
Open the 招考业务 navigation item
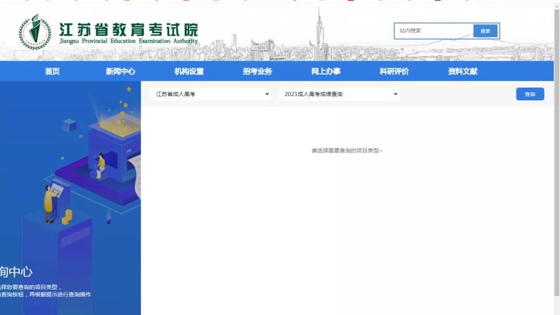[x=257, y=71]
